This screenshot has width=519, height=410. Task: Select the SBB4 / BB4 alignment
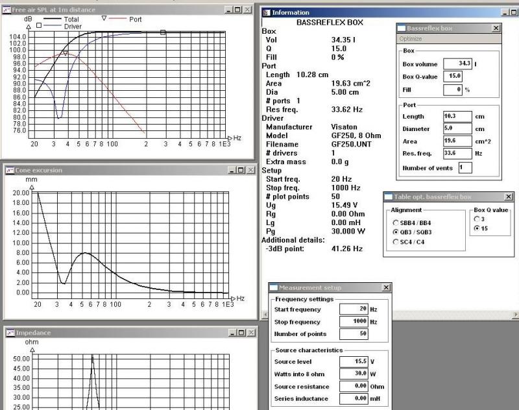tap(395, 223)
